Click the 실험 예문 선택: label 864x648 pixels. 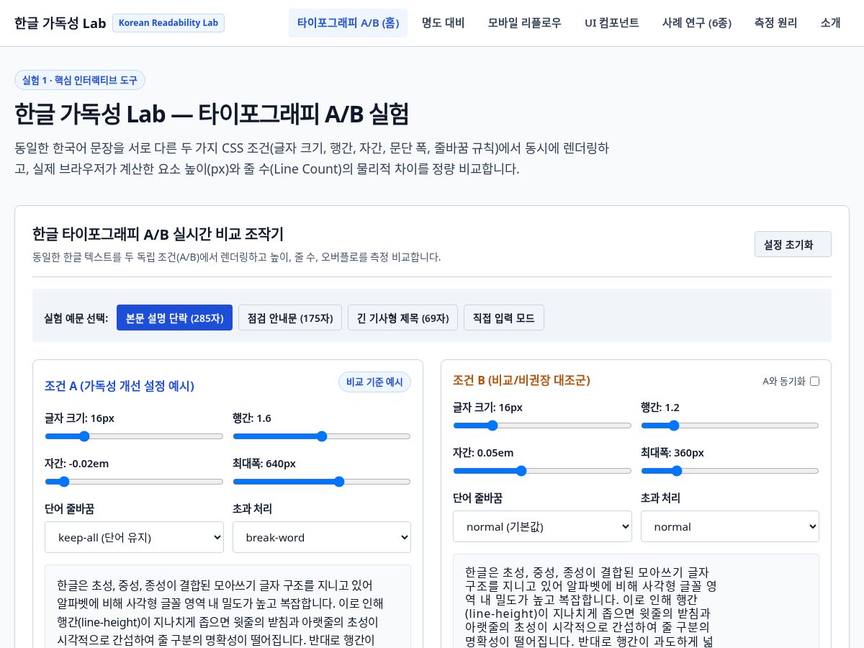[x=76, y=318]
